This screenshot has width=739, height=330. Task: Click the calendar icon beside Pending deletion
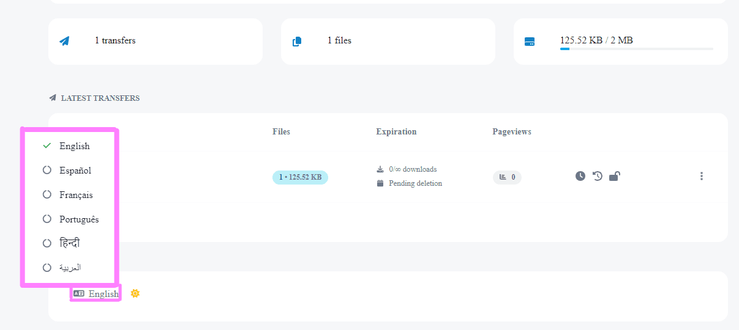click(x=380, y=183)
